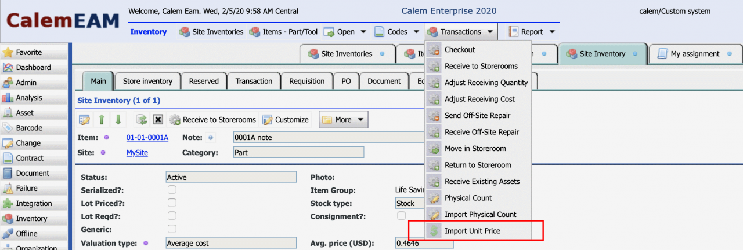The width and height of the screenshot is (743, 250).
Task: Choose Move in Storeroom
Action: click(x=478, y=149)
